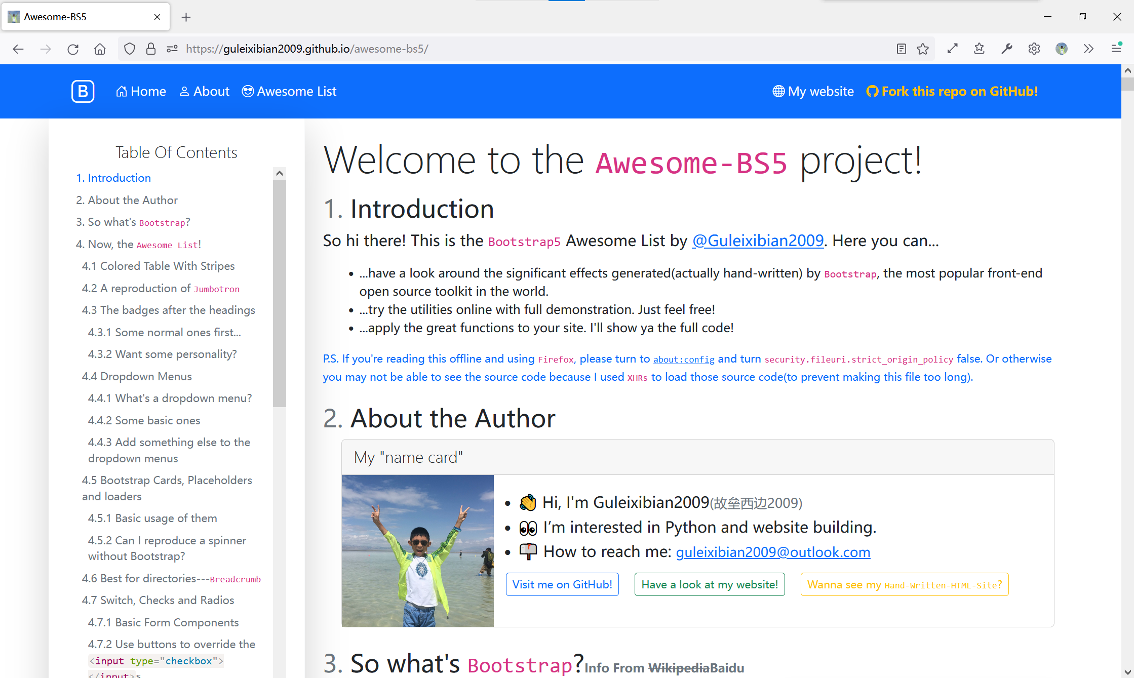Image resolution: width=1134 pixels, height=678 pixels.
Task: Click the shield tracking protection icon
Action: point(130,49)
